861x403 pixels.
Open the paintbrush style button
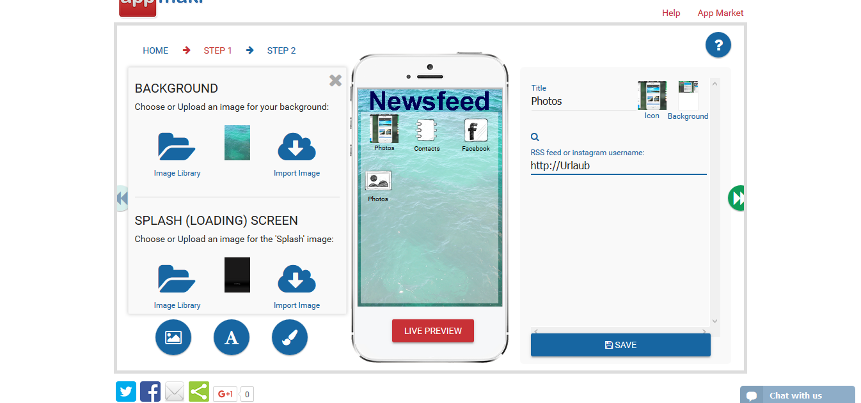(290, 337)
